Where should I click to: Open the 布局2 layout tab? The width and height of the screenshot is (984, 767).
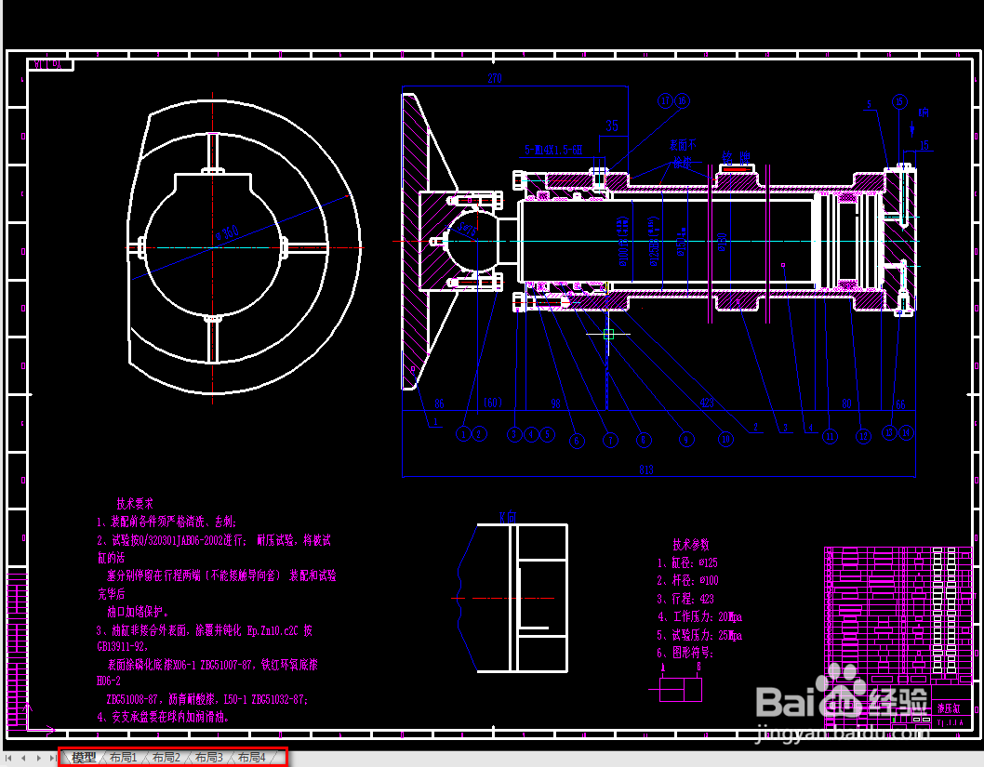(166, 758)
